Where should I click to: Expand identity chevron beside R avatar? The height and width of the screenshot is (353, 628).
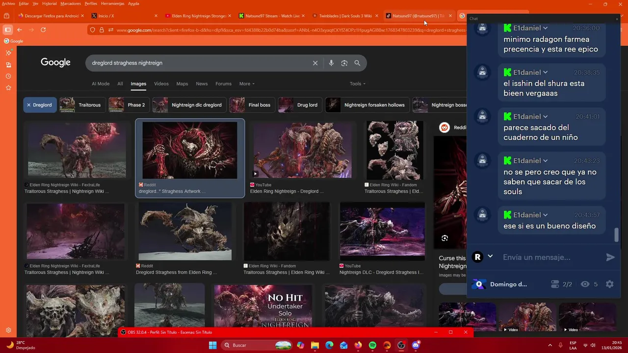[x=490, y=256]
